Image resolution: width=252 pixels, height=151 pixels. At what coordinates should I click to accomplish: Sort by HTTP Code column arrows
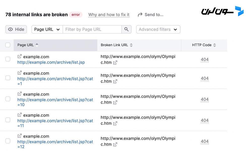click(x=214, y=45)
